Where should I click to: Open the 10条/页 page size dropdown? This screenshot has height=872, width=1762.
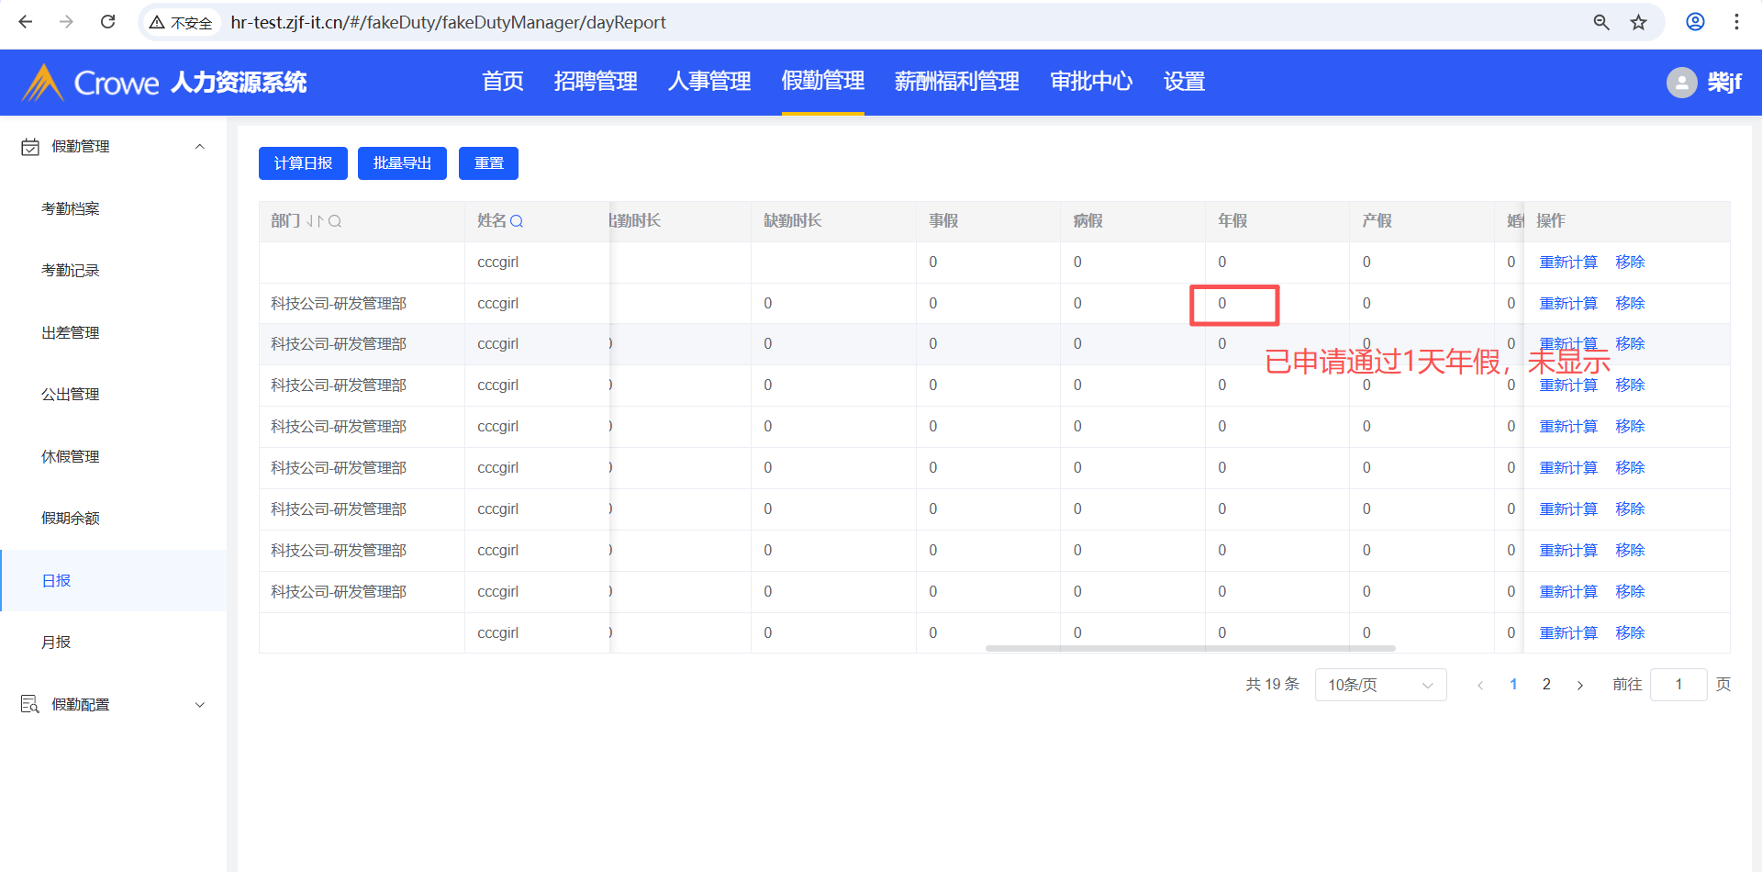click(1380, 685)
